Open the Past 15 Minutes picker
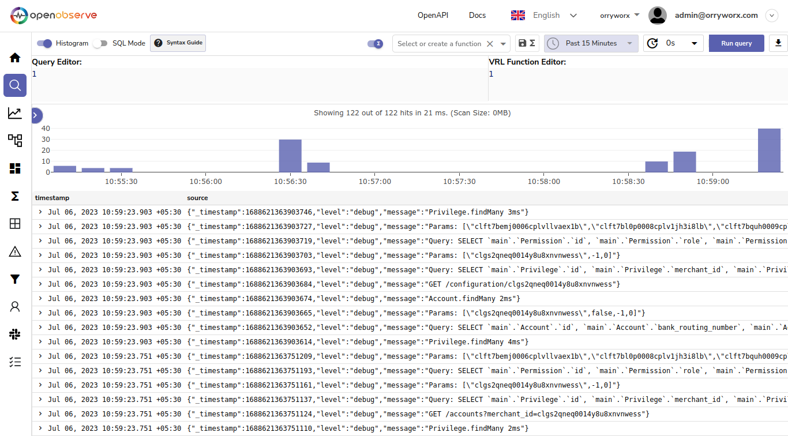Screen dimensions: 788x436 click(x=591, y=43)
